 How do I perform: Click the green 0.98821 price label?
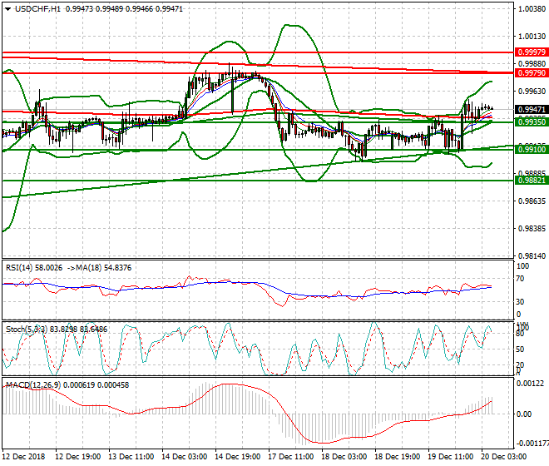tap(532, 180)
